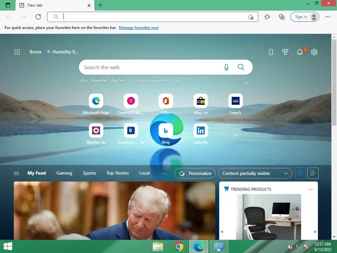This screenshot has height=253, width=337.
Task: Select the Local feed tab
Action: pyautogui.click(x=144, y=173)
